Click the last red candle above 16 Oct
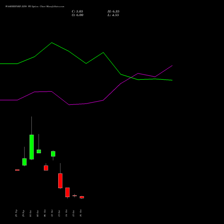The height and width of the screenshot is (224, 224). 82,197
